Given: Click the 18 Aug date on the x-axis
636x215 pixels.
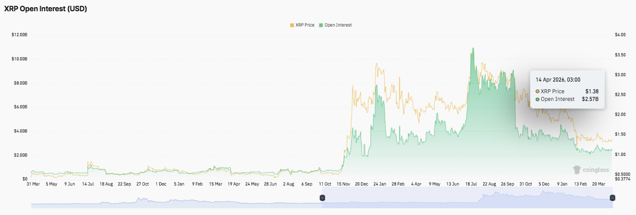Looking at the screenshot, I should [x=106, y=184].
